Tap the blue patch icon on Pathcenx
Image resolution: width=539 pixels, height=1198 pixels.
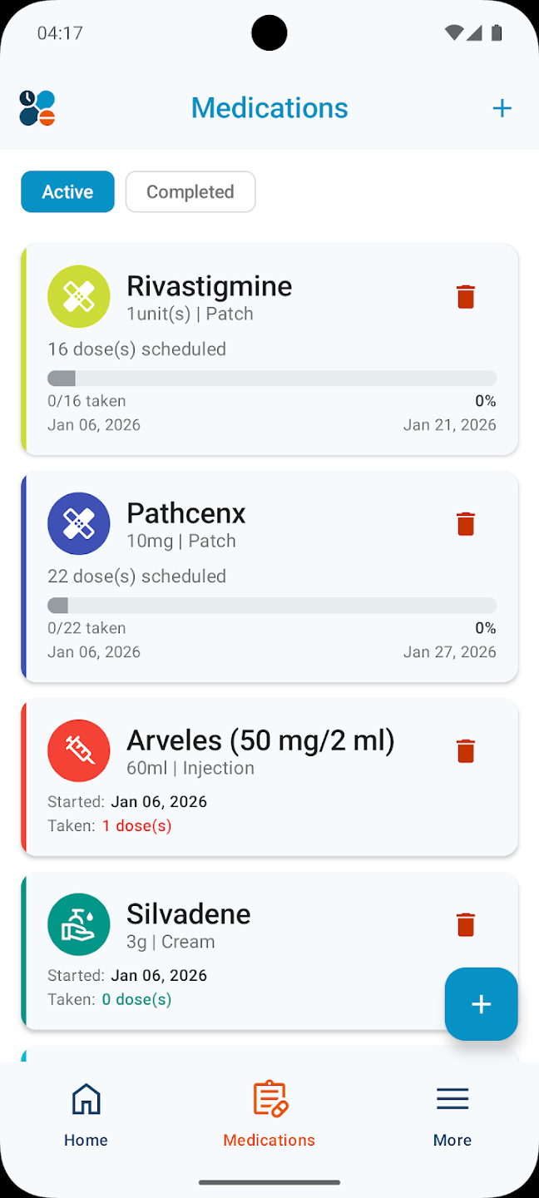pos(78,523)
